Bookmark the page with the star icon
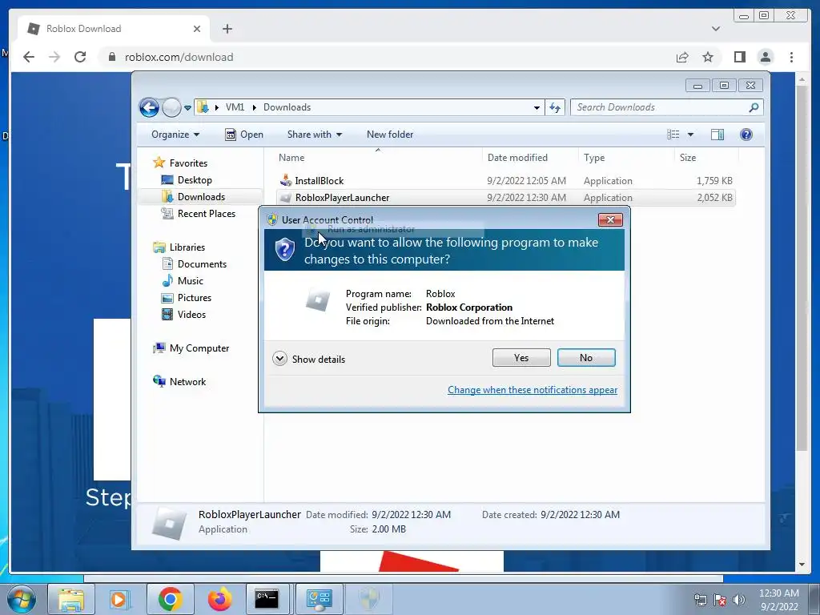The width and height of the screenshot is (820, 615). [x=708, y=57]
